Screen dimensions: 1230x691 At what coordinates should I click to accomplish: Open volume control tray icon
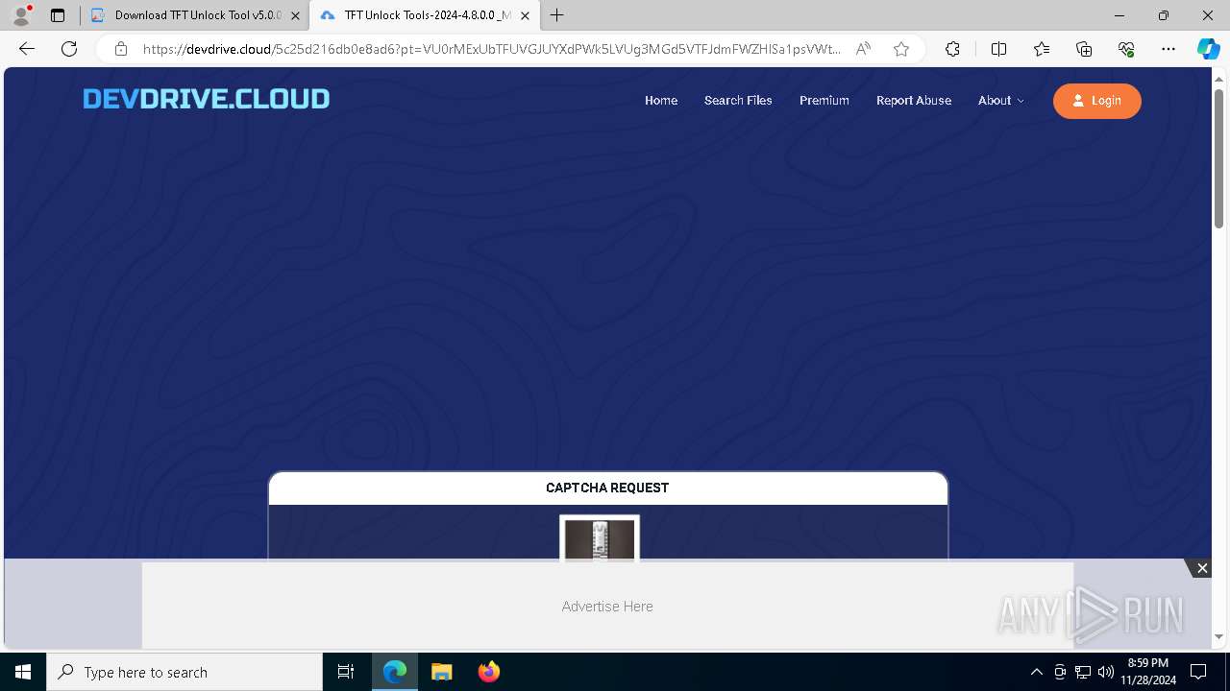coord(1106,672)
